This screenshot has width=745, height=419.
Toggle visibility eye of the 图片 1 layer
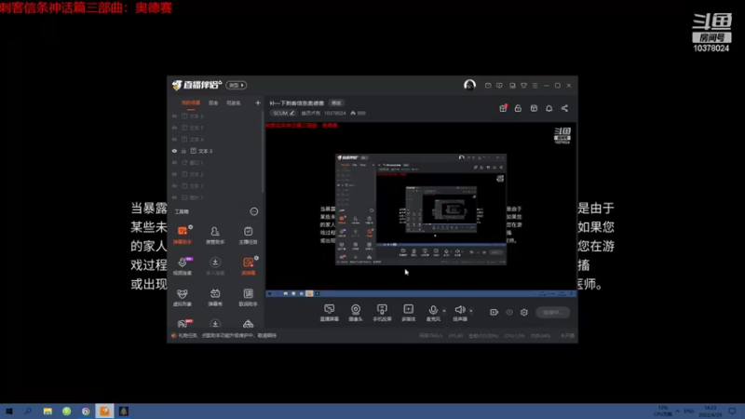tap(174, 197)
